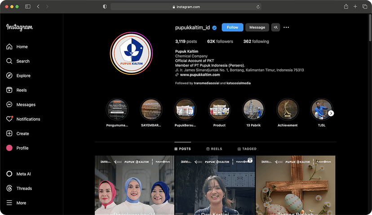Toggle the Safari sidebar button

[x=28, y=7]
